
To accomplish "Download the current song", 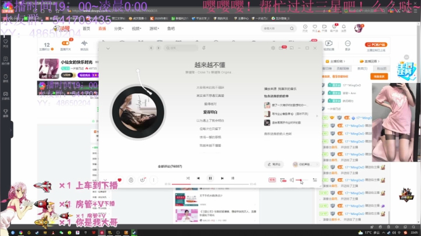I will coord(142,180).
